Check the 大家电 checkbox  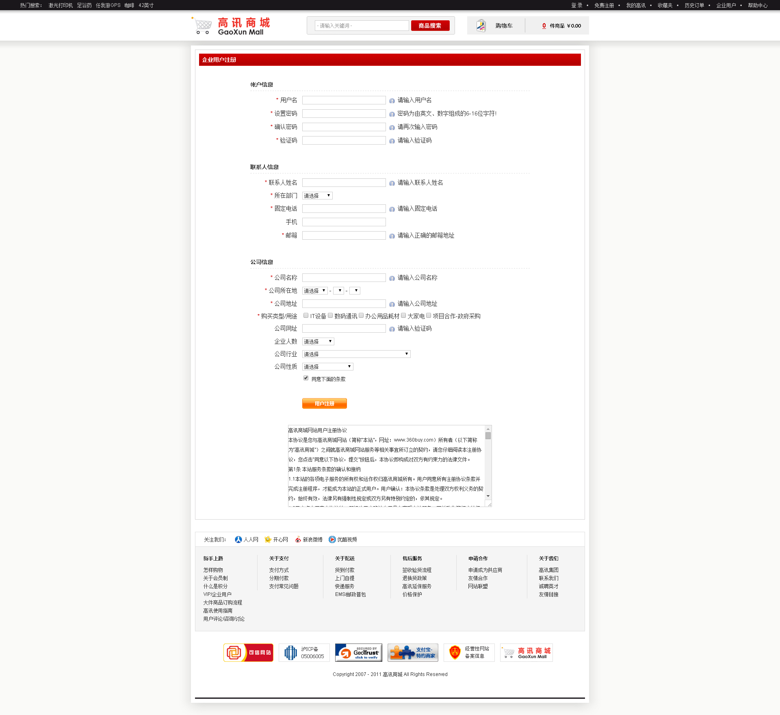coord(403,316)
